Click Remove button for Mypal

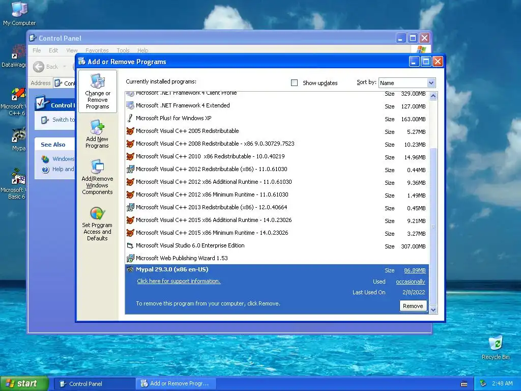413,306
